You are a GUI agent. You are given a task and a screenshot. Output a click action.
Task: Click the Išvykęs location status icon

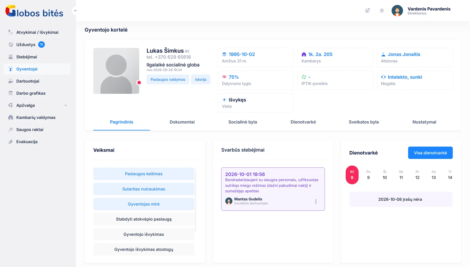point(224,100)
